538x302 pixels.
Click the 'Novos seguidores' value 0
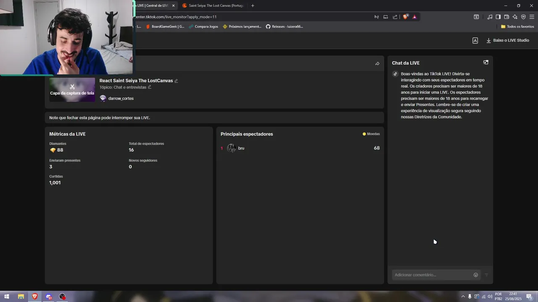130,167
